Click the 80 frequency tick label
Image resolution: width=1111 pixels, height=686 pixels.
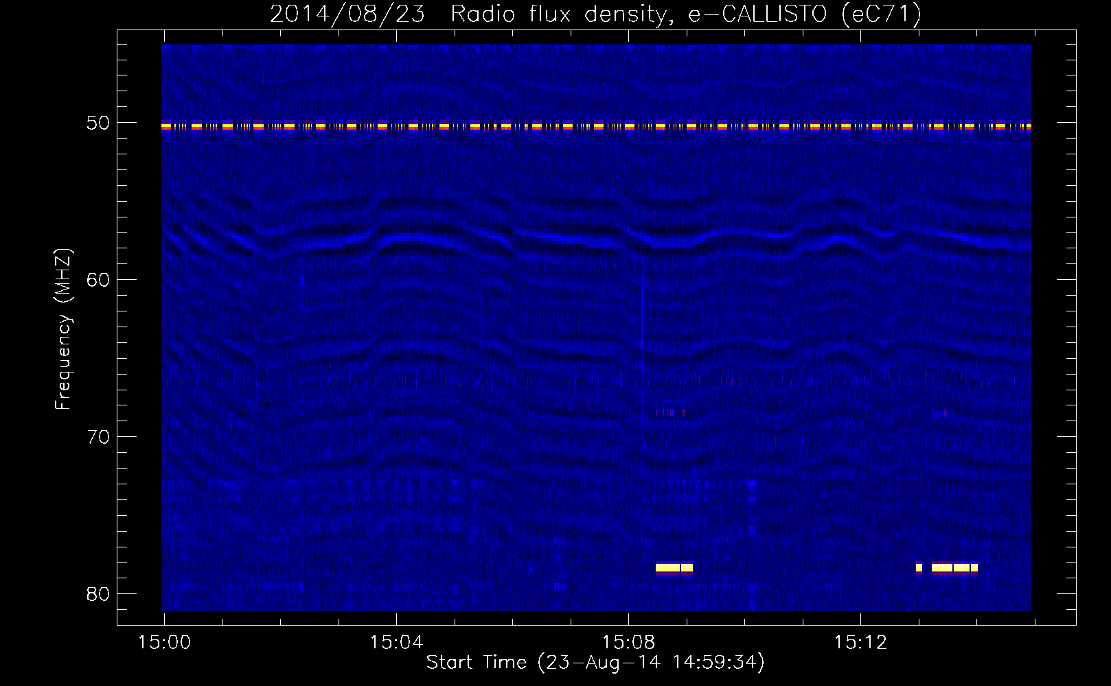pyautogui.click(x=98, y=594)
